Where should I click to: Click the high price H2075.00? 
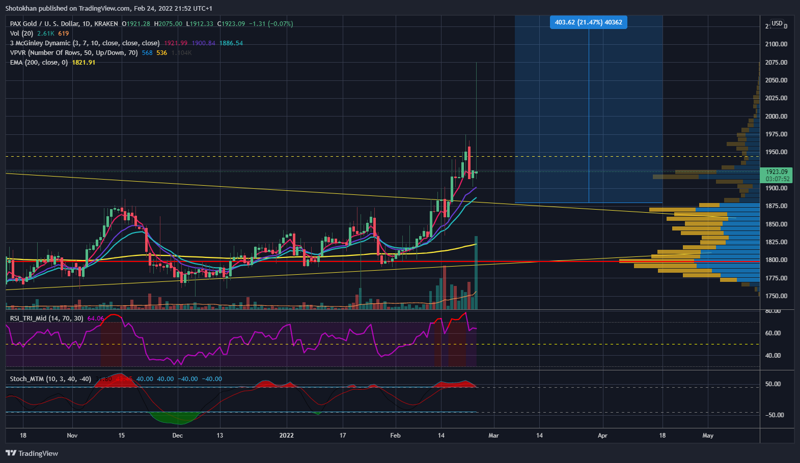click(x=168, y=24)
